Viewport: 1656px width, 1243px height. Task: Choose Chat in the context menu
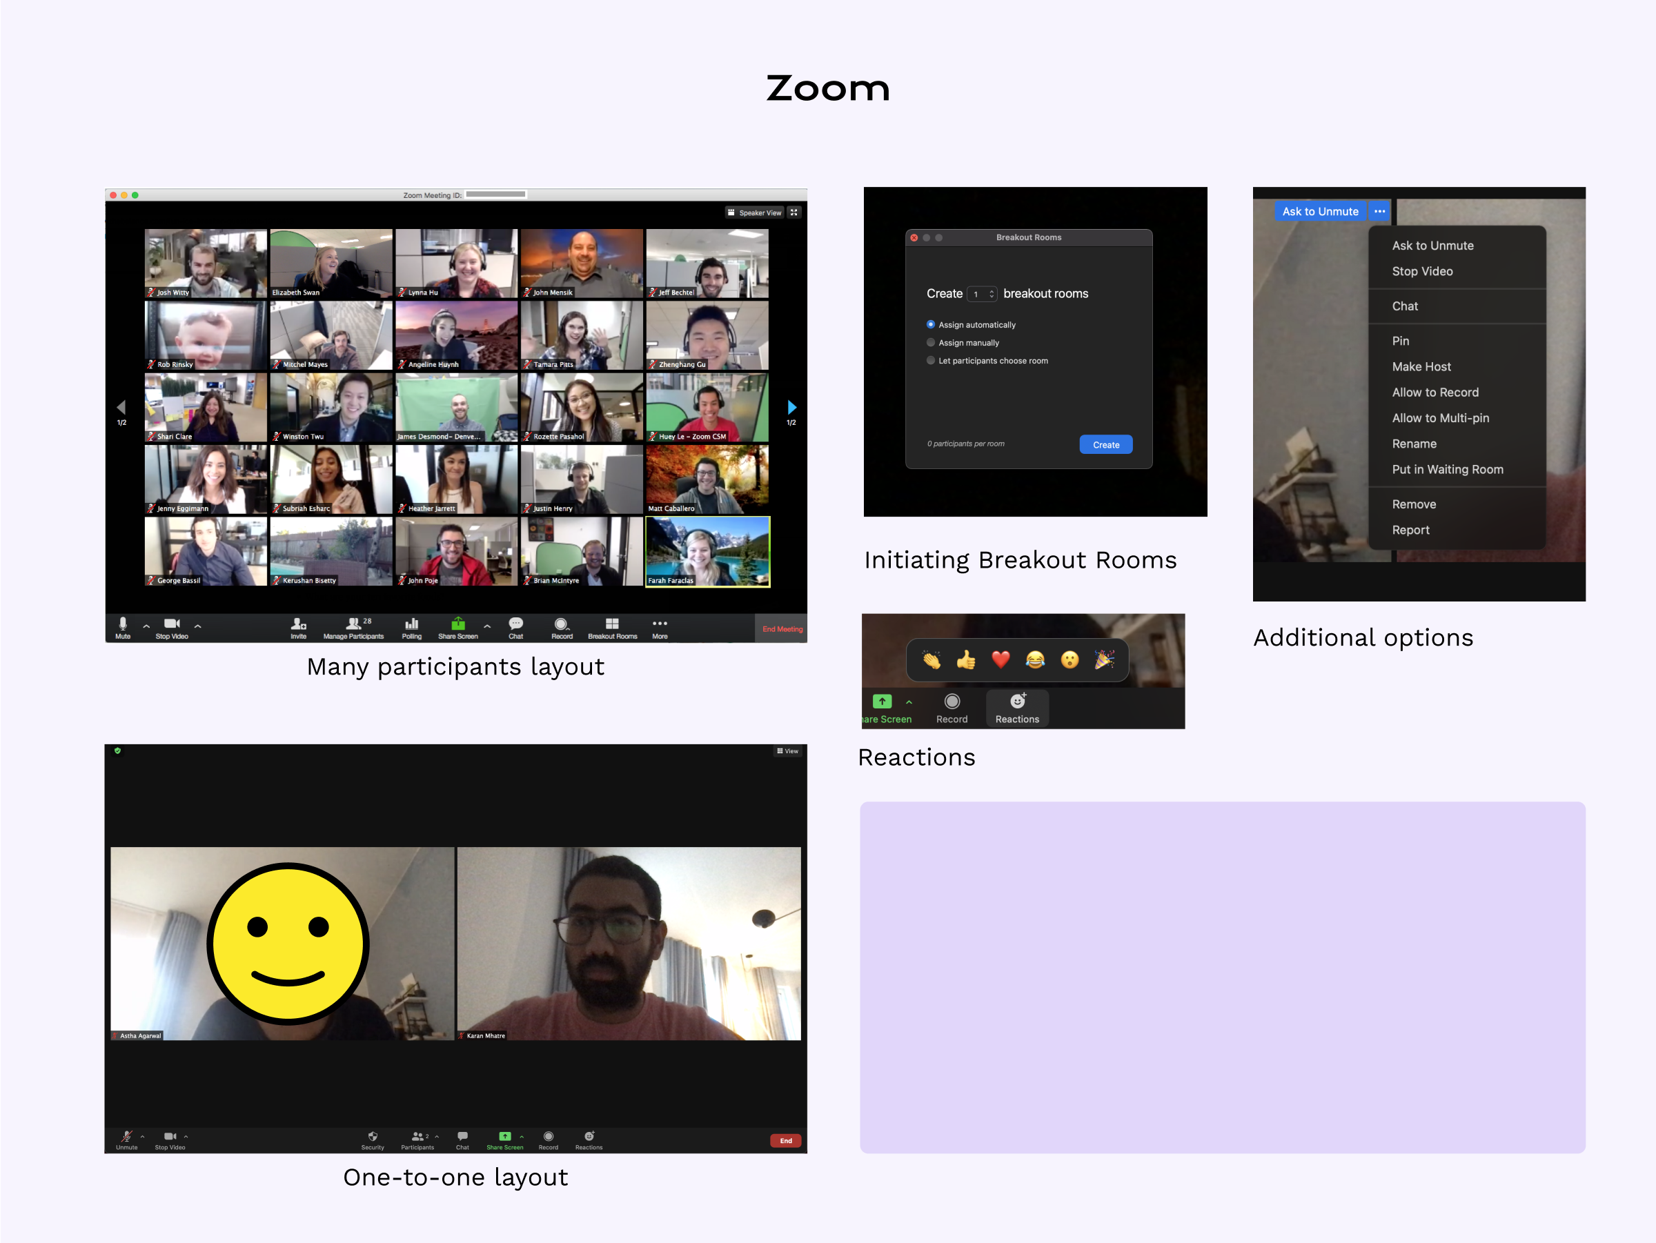tap(1404, 306)
